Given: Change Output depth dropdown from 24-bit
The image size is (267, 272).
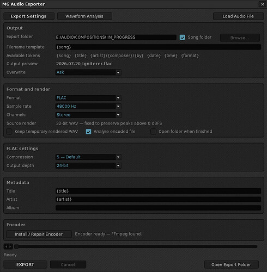Looking at the screenshot, I should pos(88,165).
